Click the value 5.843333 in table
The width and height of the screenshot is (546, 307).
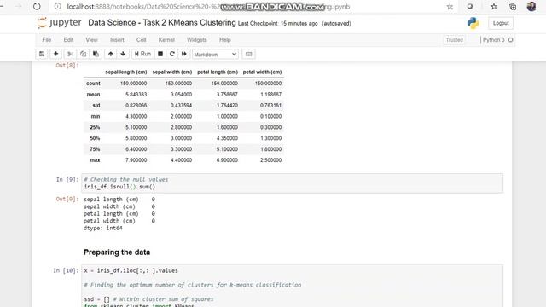tap(136, 95)
